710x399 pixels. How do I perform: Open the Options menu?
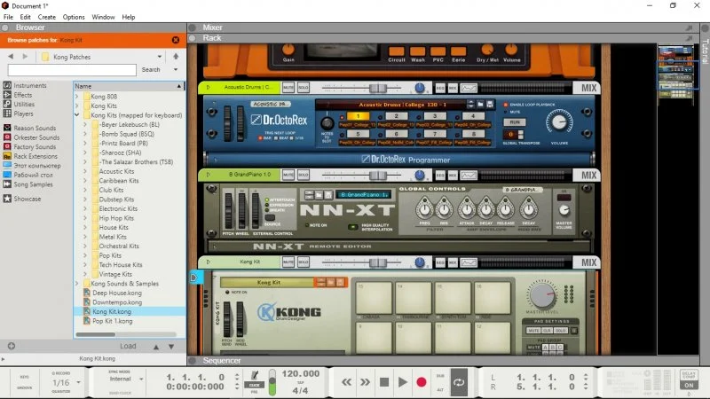(74, 17)
